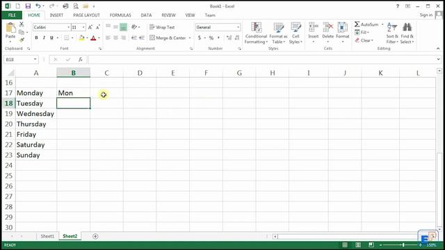Save the workbook from quick access toolbar
The height and width of the screenshot is (250, 445).
coord(28,6)
